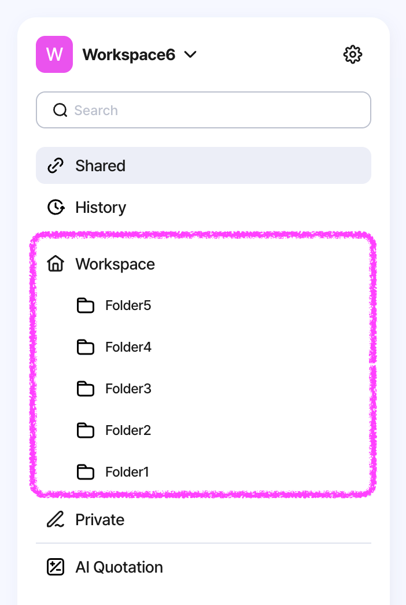Click the Folder5 folder icon
This screenshot has height=605, width=406.
[x=85, y=305]
